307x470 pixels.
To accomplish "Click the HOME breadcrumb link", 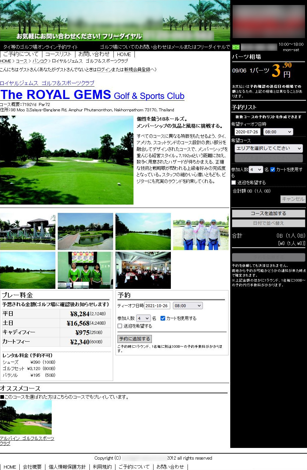I will (6, 61).
